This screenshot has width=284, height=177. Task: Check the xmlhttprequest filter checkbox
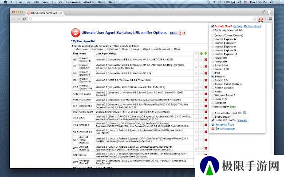click(x=153, y=49)
